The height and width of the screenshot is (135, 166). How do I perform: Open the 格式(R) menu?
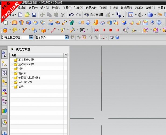[56, 8]
